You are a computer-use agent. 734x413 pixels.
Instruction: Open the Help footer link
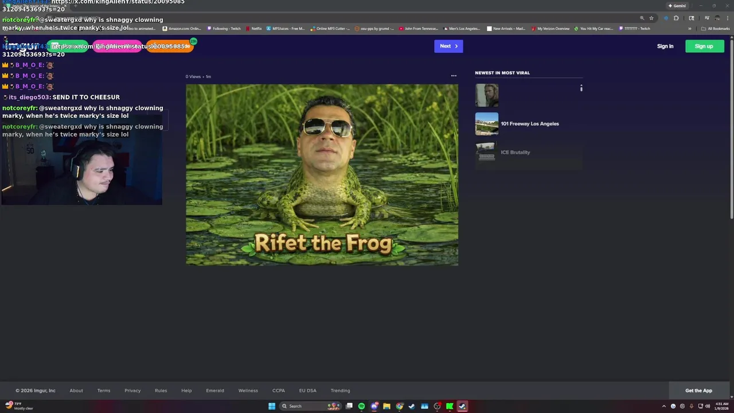tap(186, 391)
